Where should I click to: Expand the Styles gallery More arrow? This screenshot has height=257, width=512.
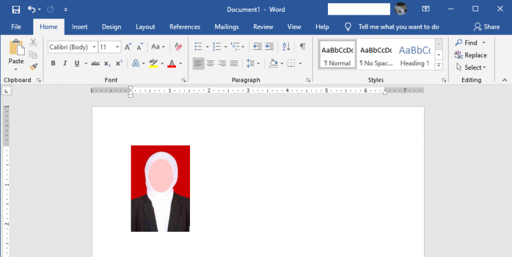tap(439, 65)
